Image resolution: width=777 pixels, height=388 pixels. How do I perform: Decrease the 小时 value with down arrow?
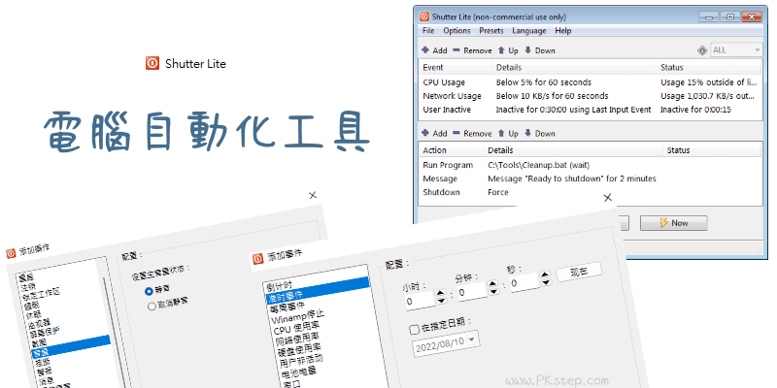click(x=441, y=302)
